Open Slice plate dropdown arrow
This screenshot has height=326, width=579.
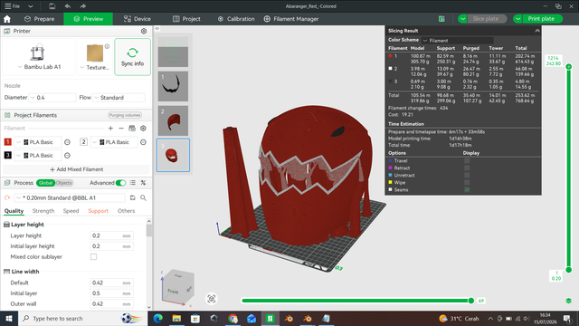tap(462, 19)
